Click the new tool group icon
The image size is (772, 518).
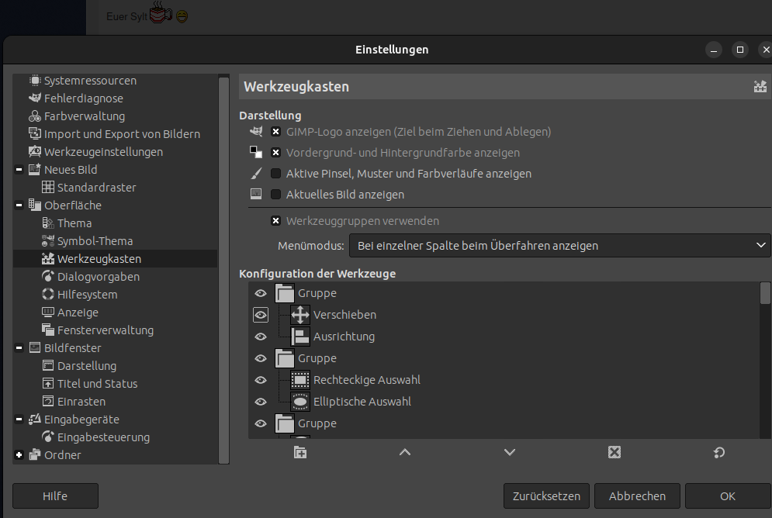coord(300,453)
